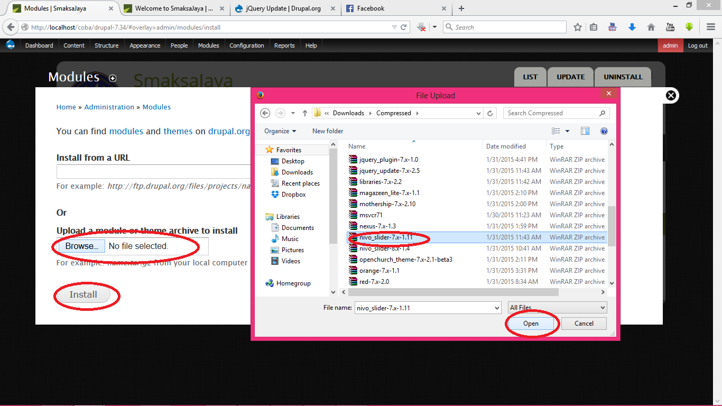Viewport: 722px width, 406px height.
Task: Open the dropdown arrow next to blocked-download icon
Action: click(435, 27)
